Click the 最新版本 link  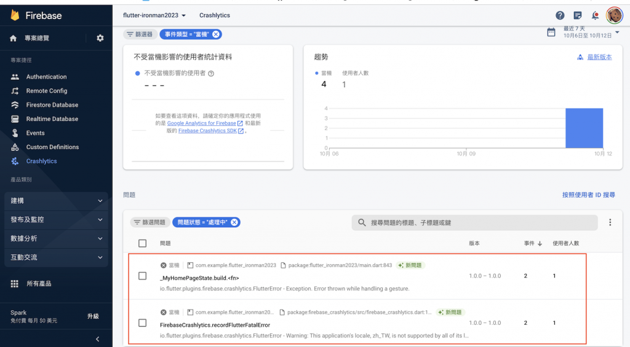coord(599,57)
